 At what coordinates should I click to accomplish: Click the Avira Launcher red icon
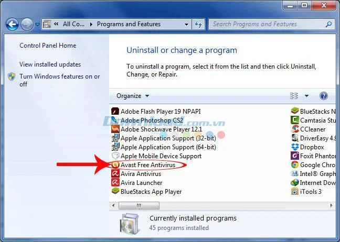[115, 182]
